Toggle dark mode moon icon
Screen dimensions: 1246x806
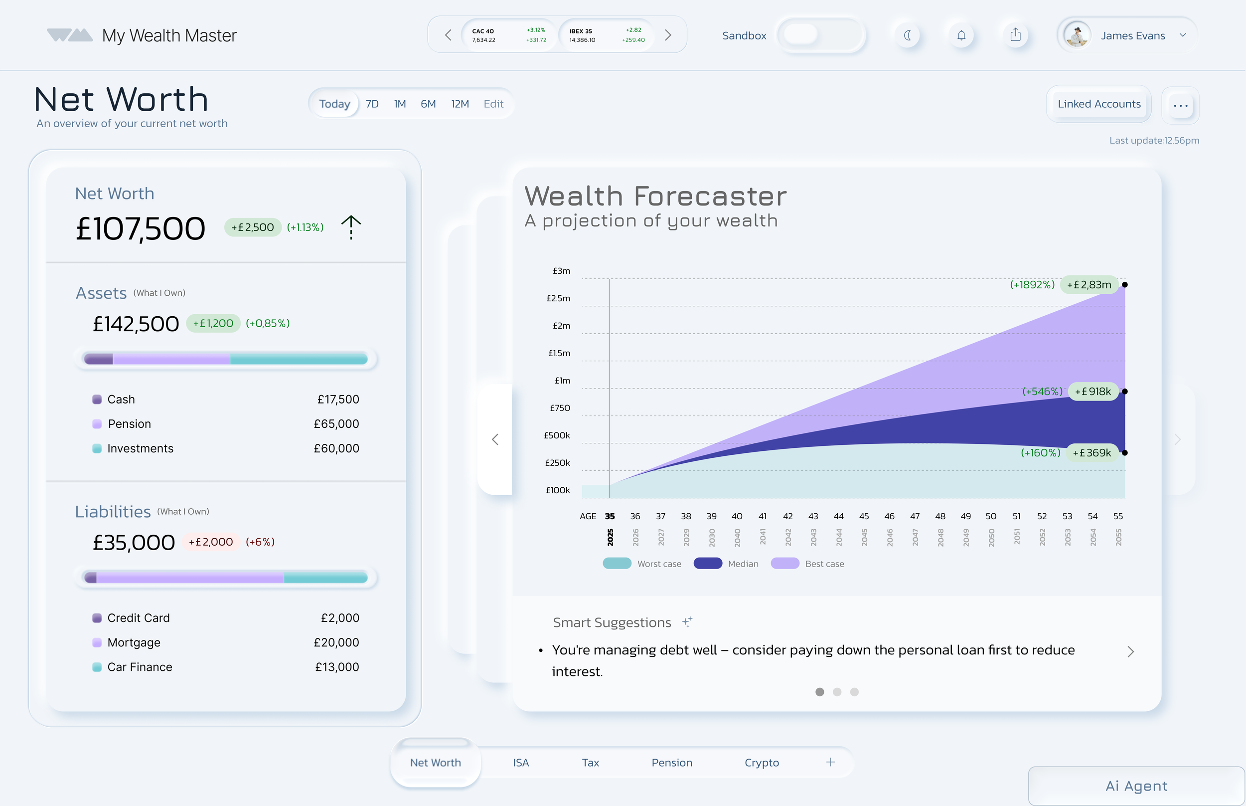[908, 35]
